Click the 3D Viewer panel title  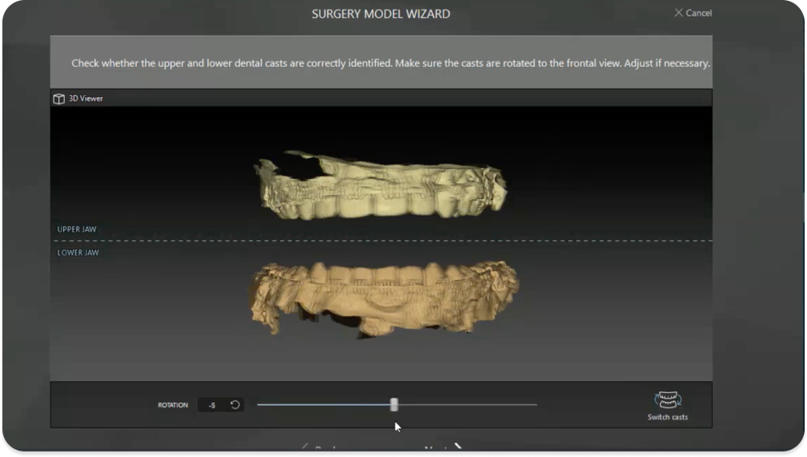86,98
